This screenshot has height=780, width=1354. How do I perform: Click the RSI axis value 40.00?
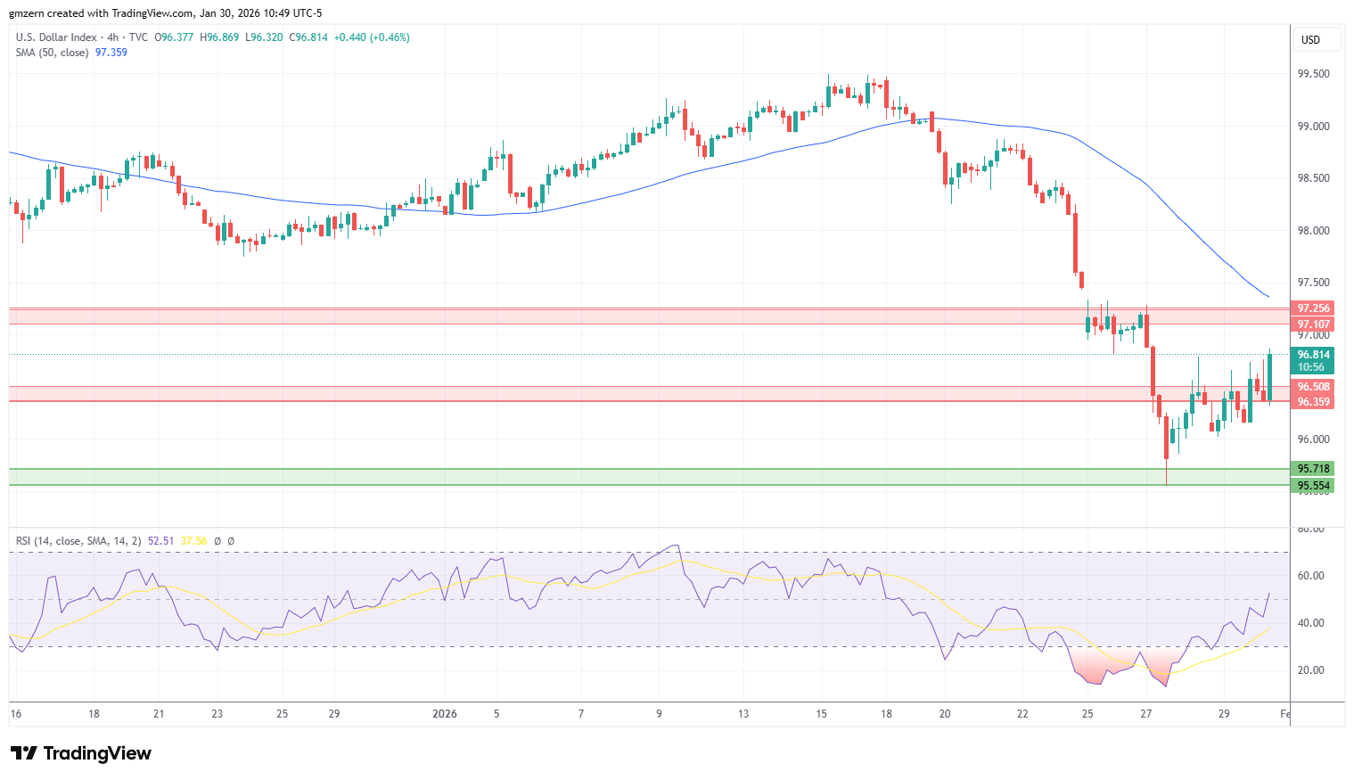pyautogui.click(x=1310, y=623)
